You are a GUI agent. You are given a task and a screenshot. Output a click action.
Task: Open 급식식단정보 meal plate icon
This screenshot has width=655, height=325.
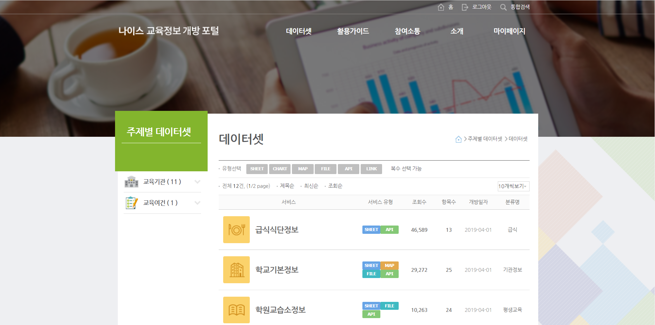coord(236,230)
